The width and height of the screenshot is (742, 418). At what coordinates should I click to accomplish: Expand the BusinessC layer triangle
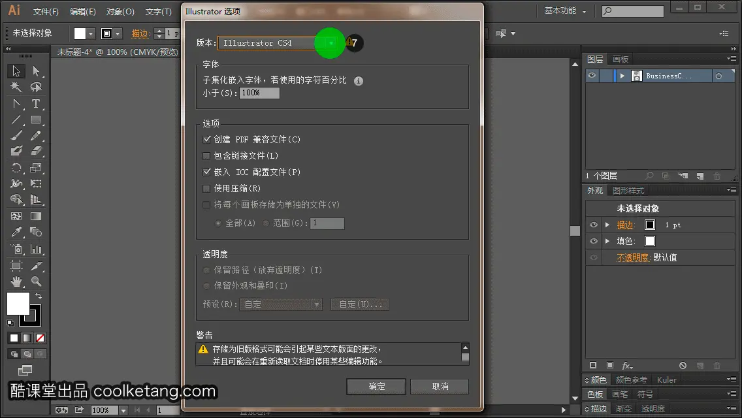coord(622,76)
